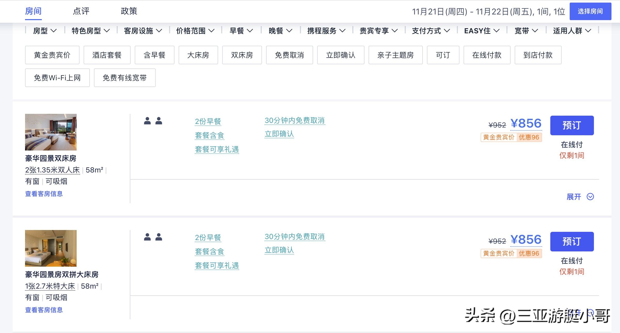
Task: Book the 豪华园景双床房 with 预订
Action: 572,125
